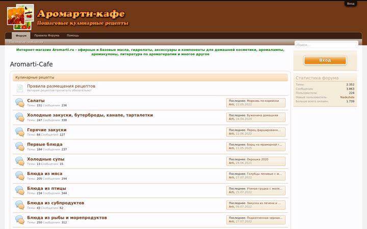The height and width of the screenshot is (229, 367).
Task: Click the forum icon beside Блюда из мяса
Action: pos(20,176)
